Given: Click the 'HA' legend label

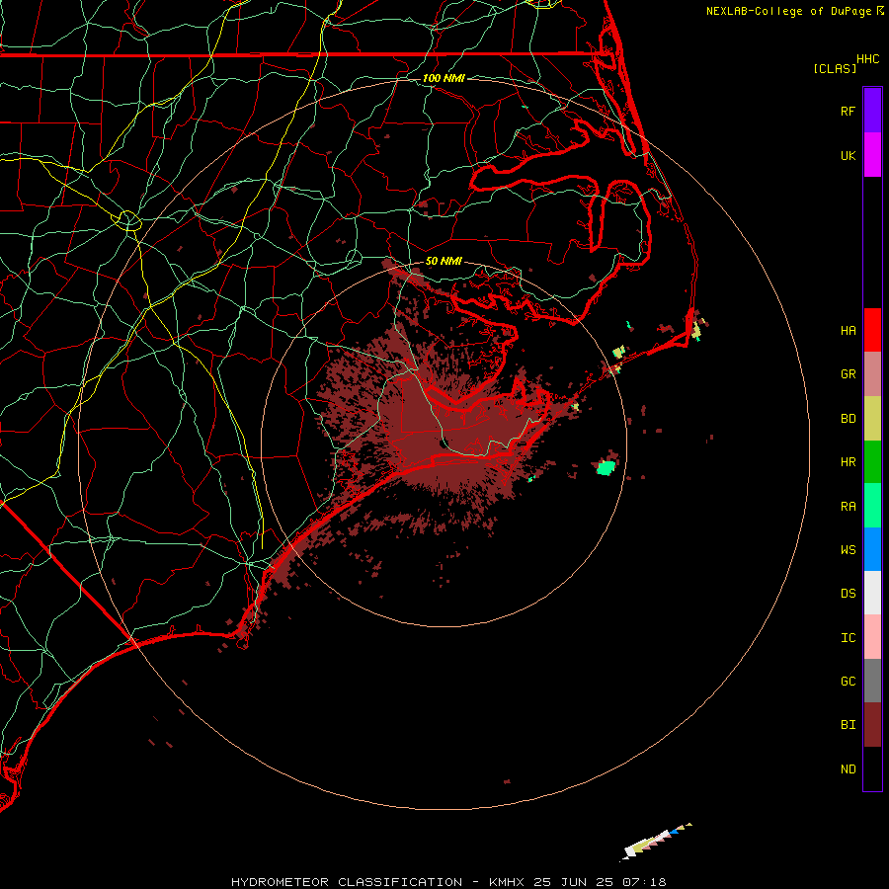Looking at the screenshot, I should pyautogui.click(x=848, y=330).
